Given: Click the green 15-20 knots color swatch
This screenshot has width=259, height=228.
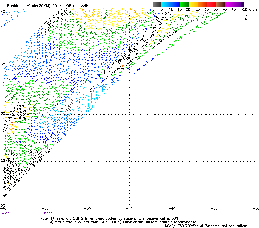Looking at the screenshot, I should [x=184, y=4].
